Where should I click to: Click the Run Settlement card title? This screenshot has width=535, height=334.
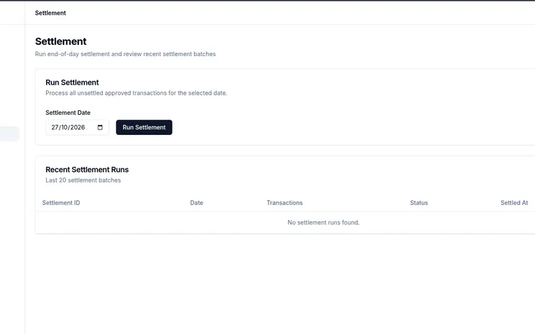pyautogui.click(x=72, y=82)
